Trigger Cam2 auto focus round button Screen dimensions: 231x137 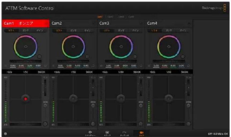pos(93,124)
